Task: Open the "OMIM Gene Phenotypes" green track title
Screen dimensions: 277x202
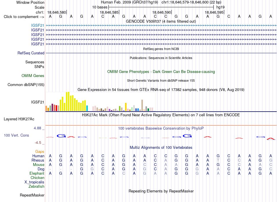Action: coord(161,72)
